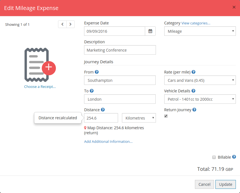
Task: Edit the Distance input field
Action: click(x=101, y=118)
